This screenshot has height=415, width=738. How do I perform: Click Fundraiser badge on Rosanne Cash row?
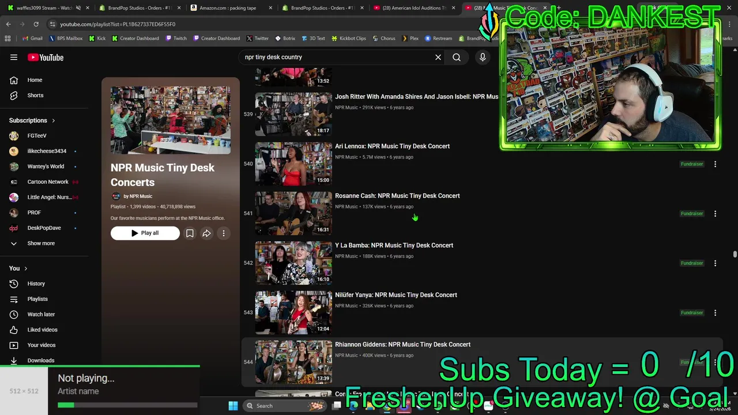[x=692, y=214]
